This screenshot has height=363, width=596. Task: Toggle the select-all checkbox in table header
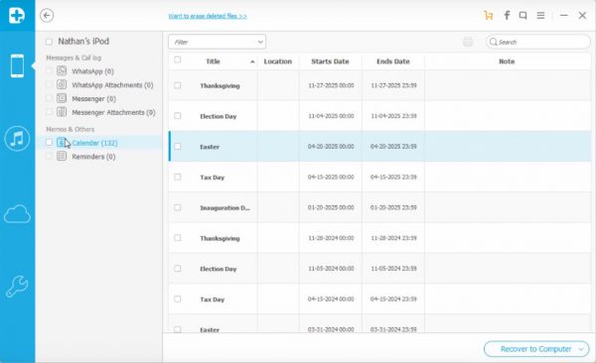178,60
